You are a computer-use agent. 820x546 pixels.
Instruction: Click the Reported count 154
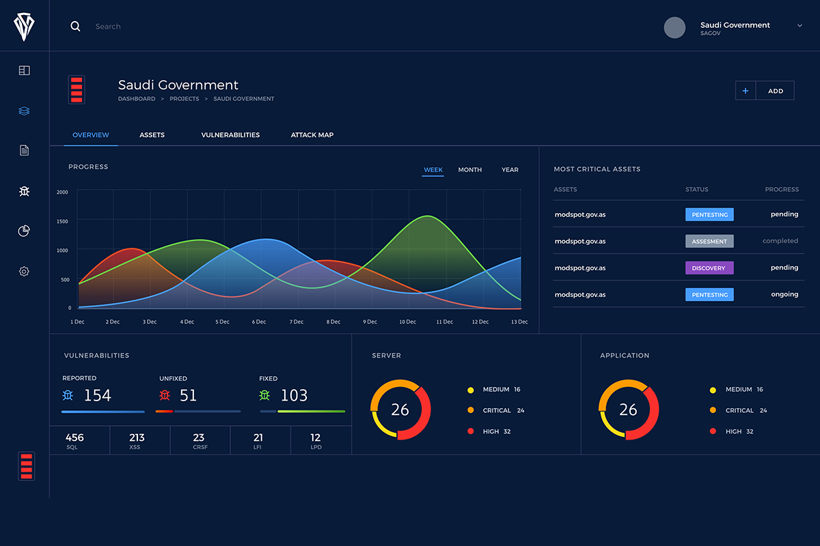pyautogui.click(x=98, y=395)
